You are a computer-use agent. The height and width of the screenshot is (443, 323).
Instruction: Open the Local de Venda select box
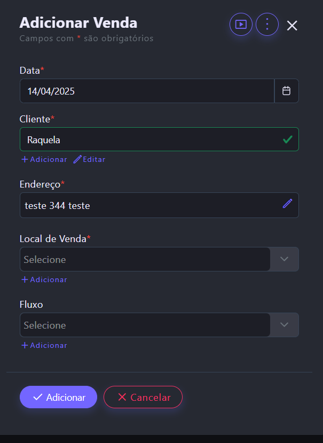(x=145, y=259)
